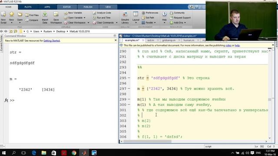The width and height of the screenshot is (278, 156).
Task: Dismiss the publishing info banner
Action: click(273, 45)
